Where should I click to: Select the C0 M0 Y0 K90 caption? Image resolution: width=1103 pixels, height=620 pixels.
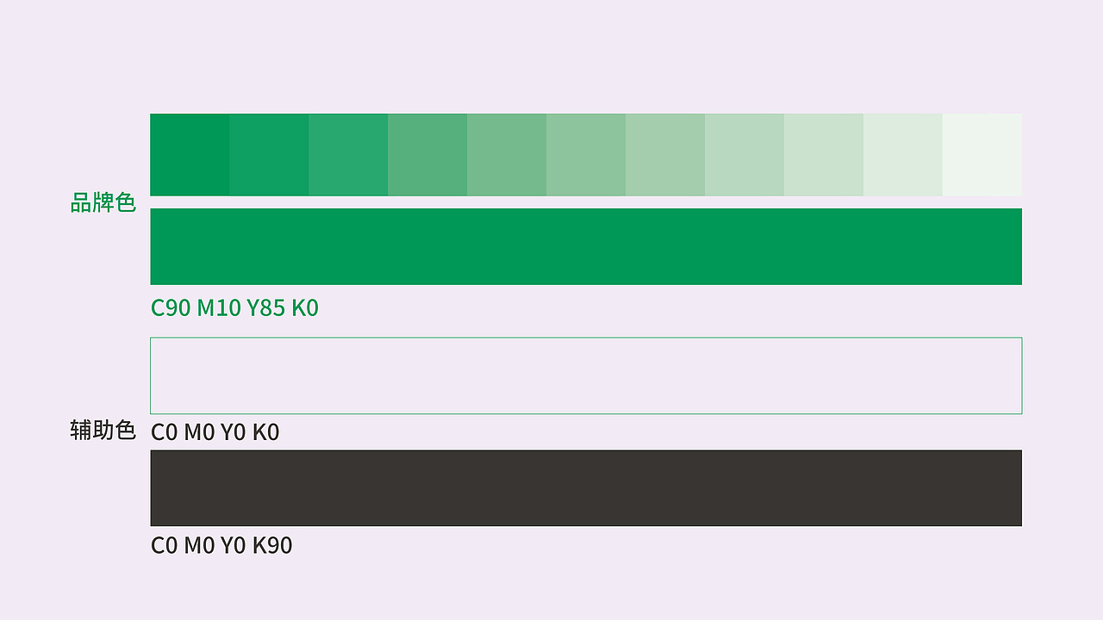221,546
